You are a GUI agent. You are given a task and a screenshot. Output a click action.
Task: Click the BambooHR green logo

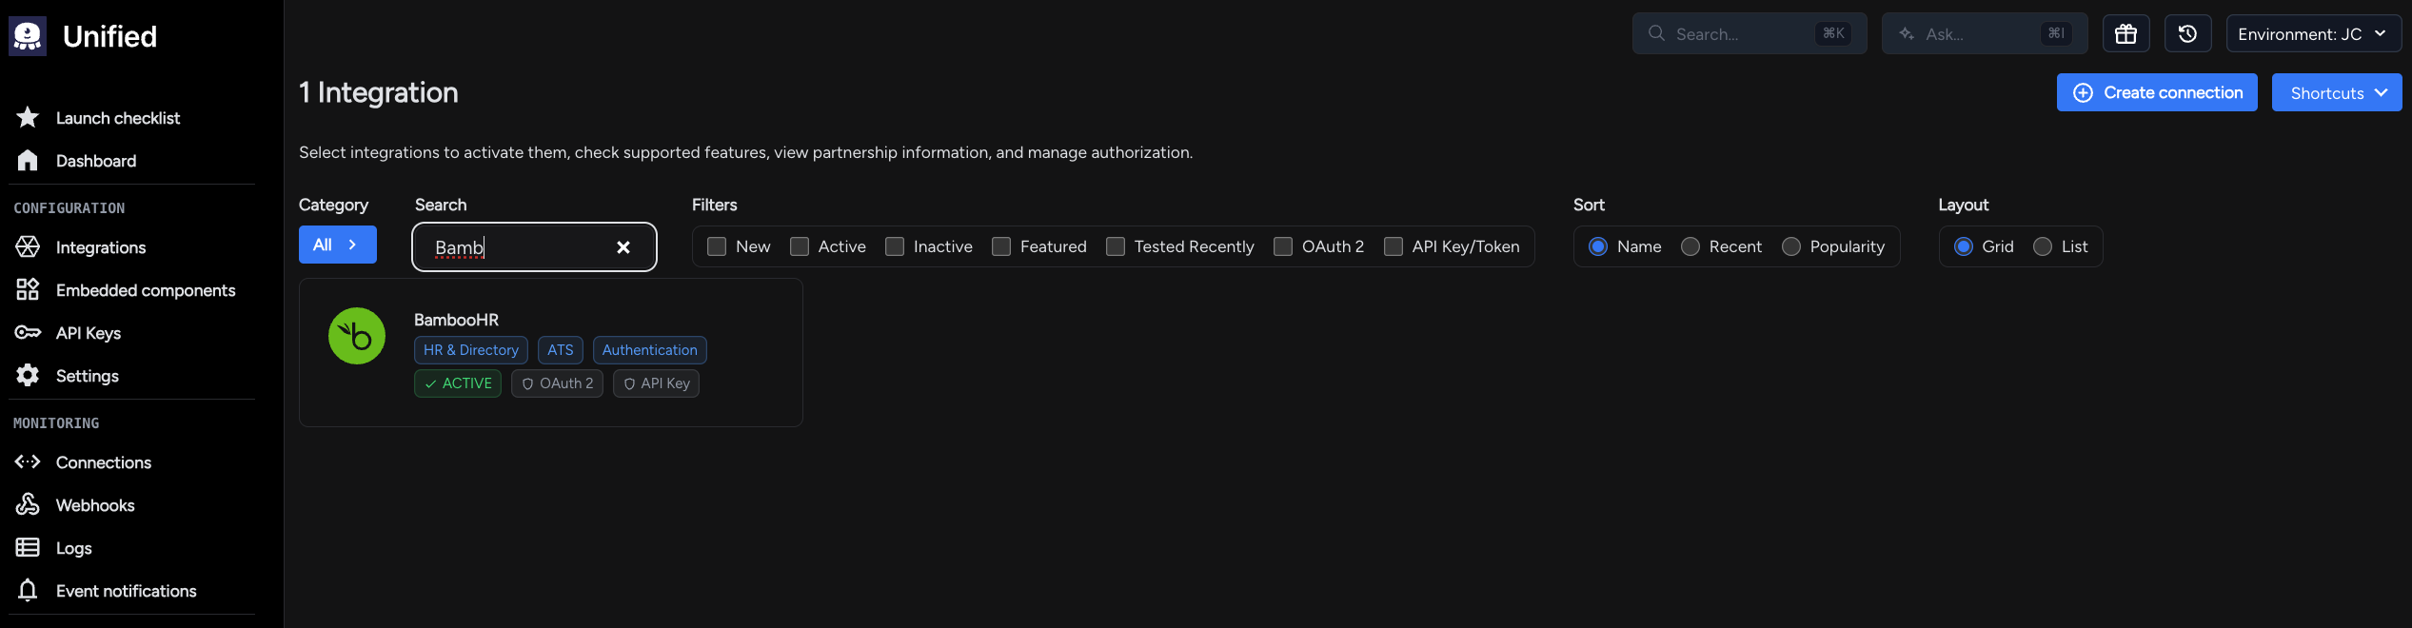pyautogui.click(x=357, y=336)
